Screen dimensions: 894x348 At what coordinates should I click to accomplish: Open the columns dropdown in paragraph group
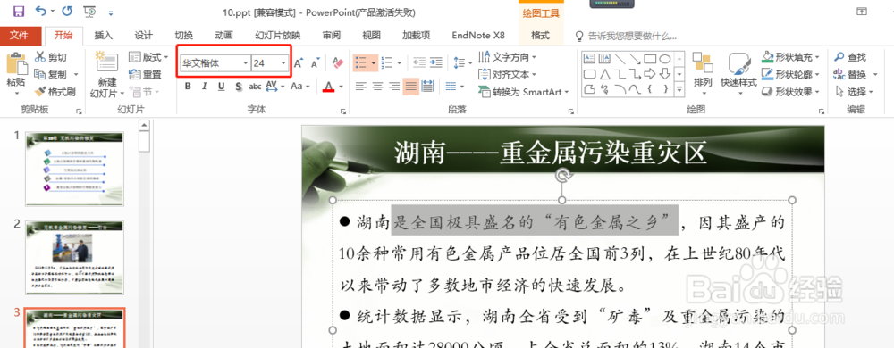(454, 86)
